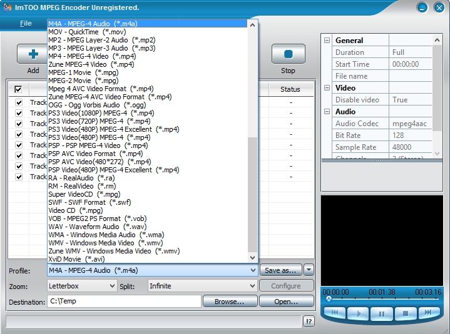Open the File menu

click(x=26, y=23)
